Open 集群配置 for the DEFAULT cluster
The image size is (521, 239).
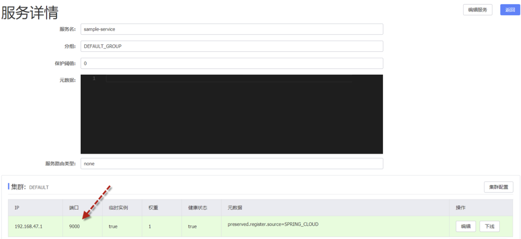click(x=499, y=187)
